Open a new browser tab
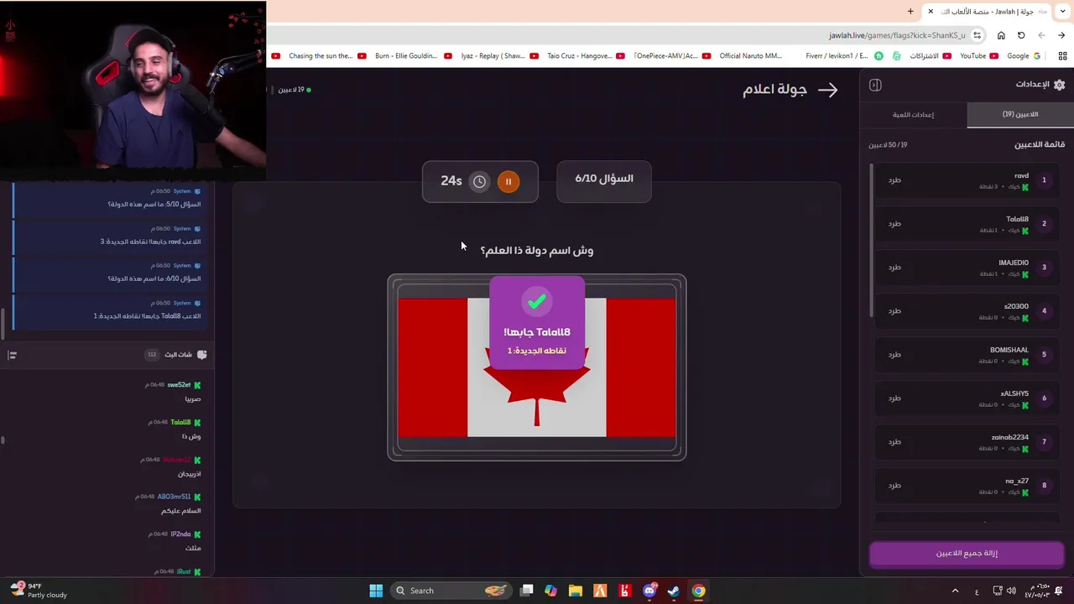Screen dimensions: 1074x604 [x=910, y=11]
